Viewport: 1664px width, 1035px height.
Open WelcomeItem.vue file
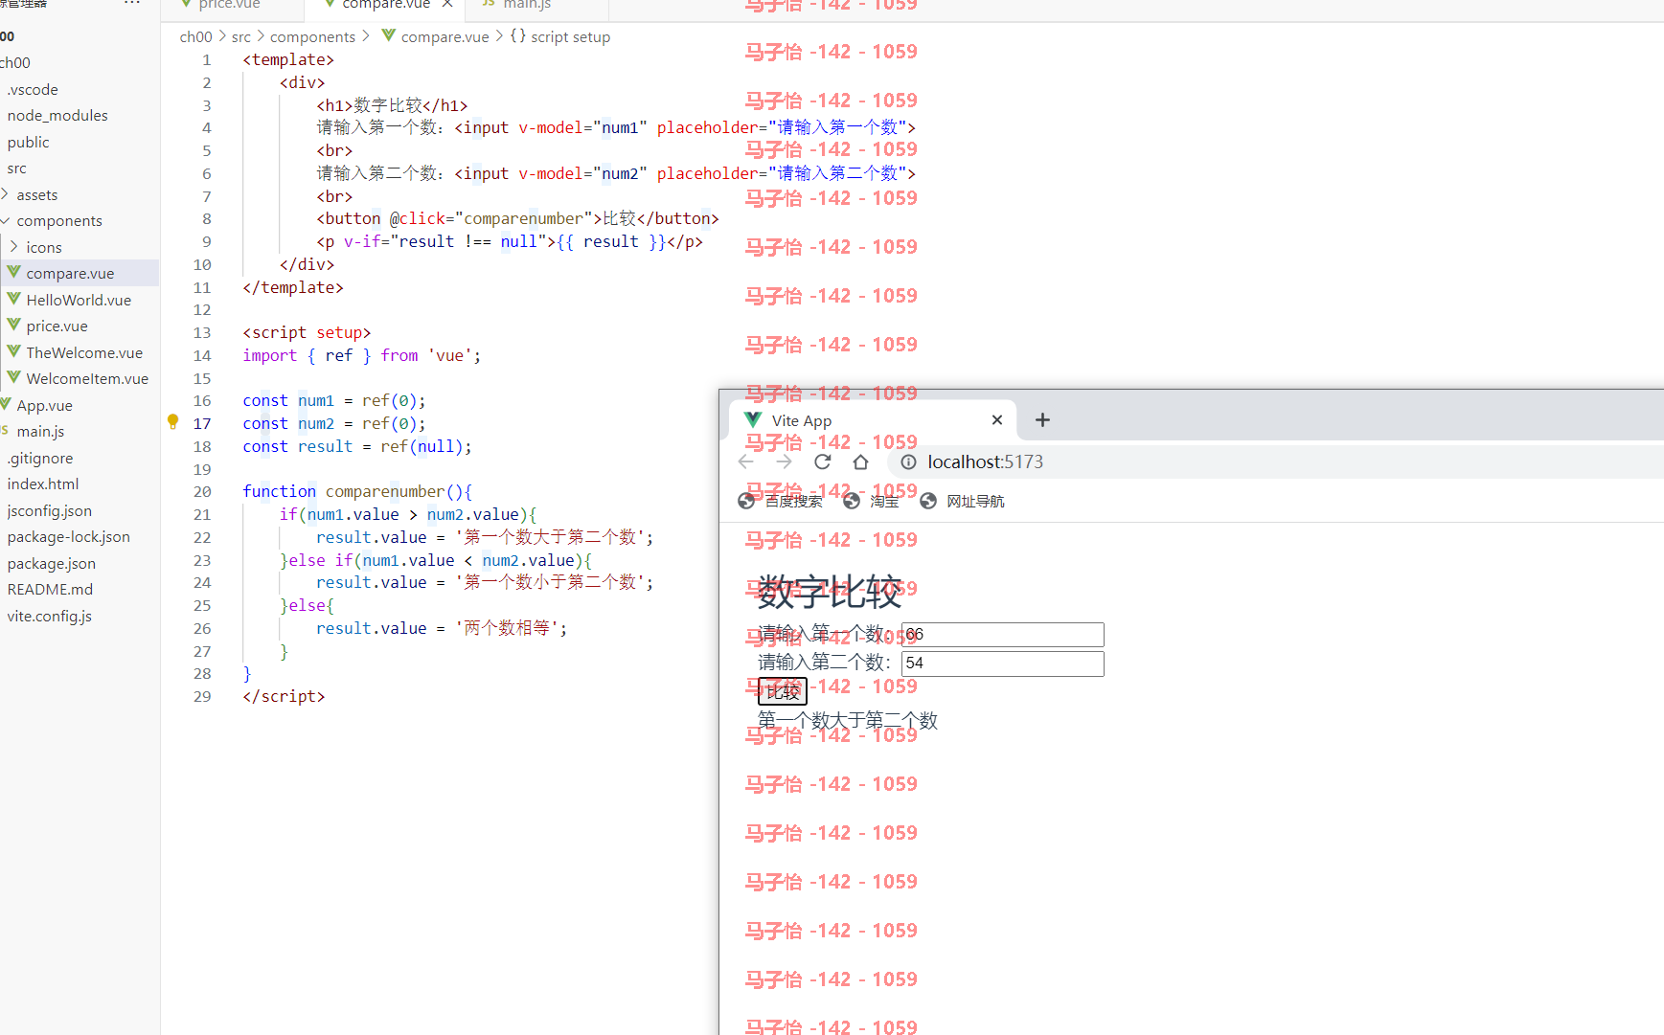click(87, 378)
